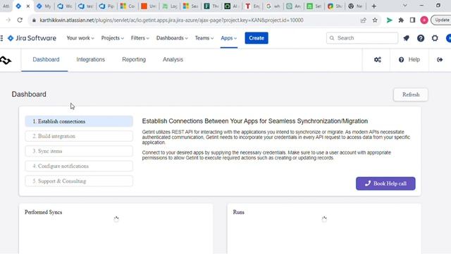Select step 1 Establish connections
This screenshot has height=254, width=451.
click(79, 121)
